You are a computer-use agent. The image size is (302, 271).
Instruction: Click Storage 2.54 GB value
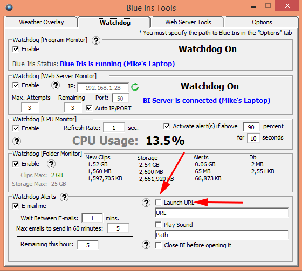click(149, 165)
